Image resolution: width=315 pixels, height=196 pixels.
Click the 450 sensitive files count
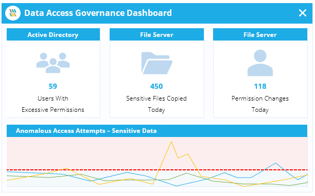[156, 86]
